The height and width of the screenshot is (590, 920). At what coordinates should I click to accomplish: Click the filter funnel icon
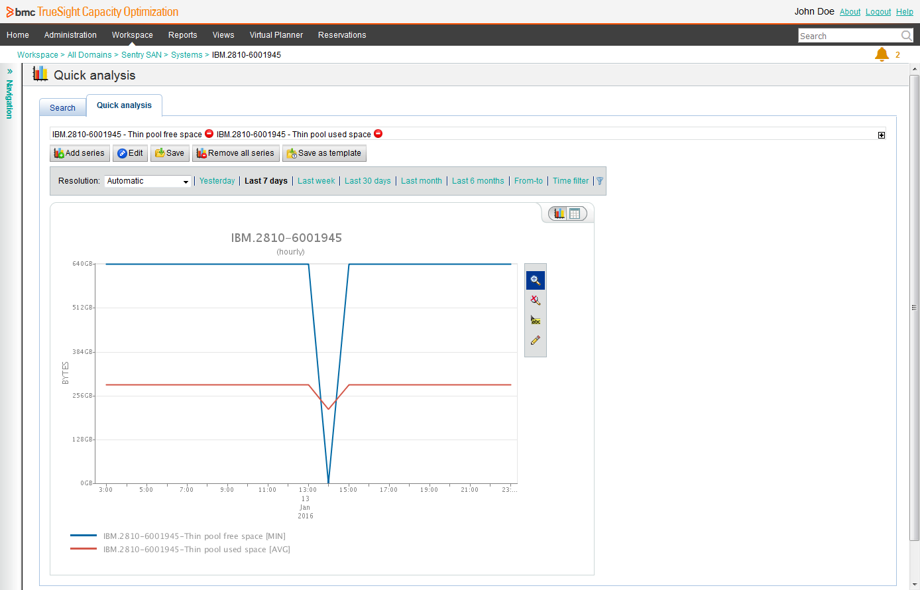point(600,181)
